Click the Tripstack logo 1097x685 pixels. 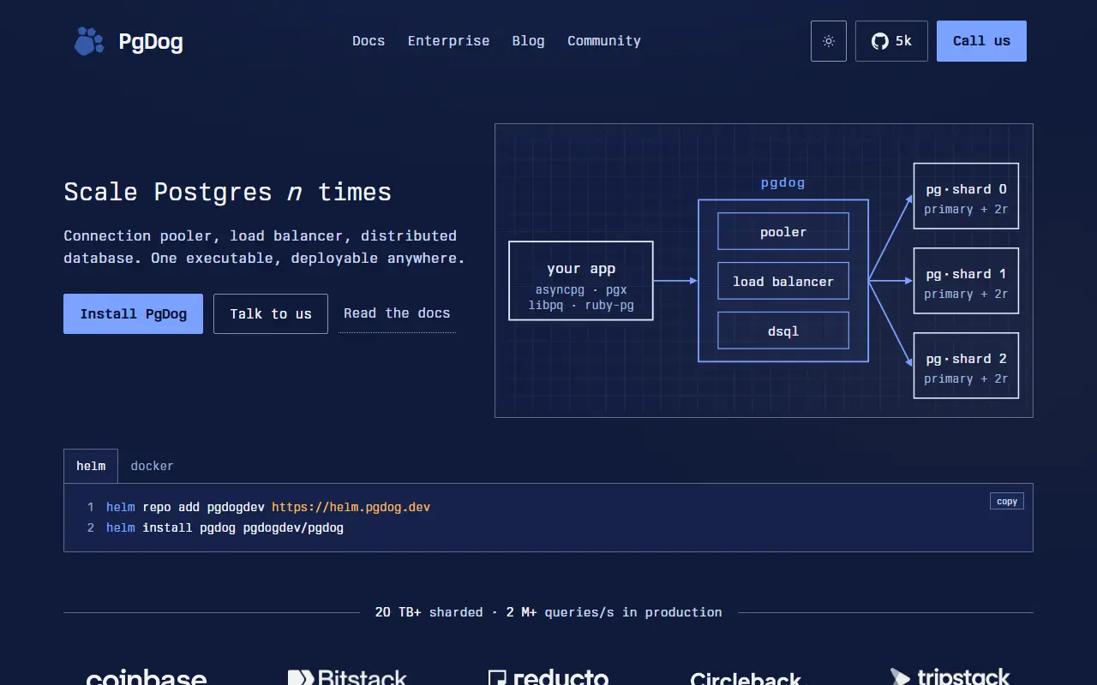950,677
